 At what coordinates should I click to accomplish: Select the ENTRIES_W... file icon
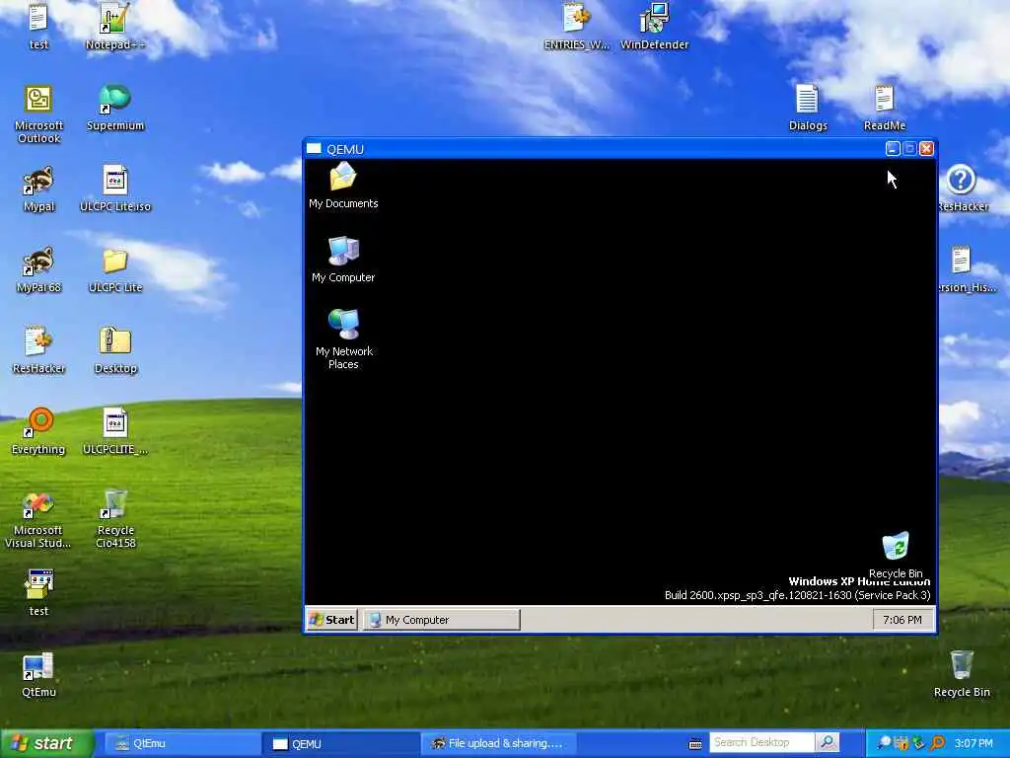(x=576, y=27)
